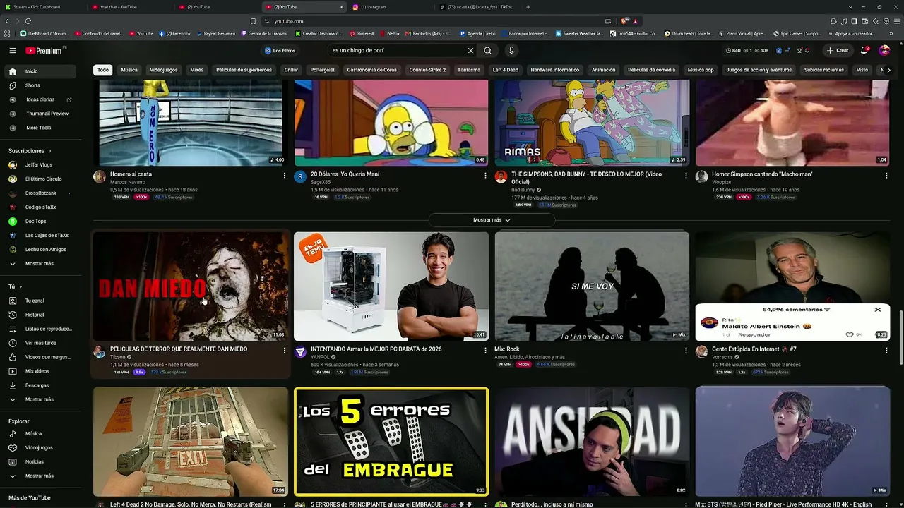The image size is (904, 508).
Task: Go to YouTube Premium home logo
Action: pyautogui.click(x=44, y=51)
